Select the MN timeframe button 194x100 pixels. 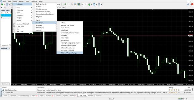64,8
